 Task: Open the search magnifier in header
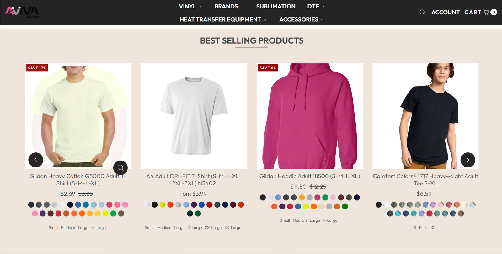pyautogui.click(x=422, y=12)
